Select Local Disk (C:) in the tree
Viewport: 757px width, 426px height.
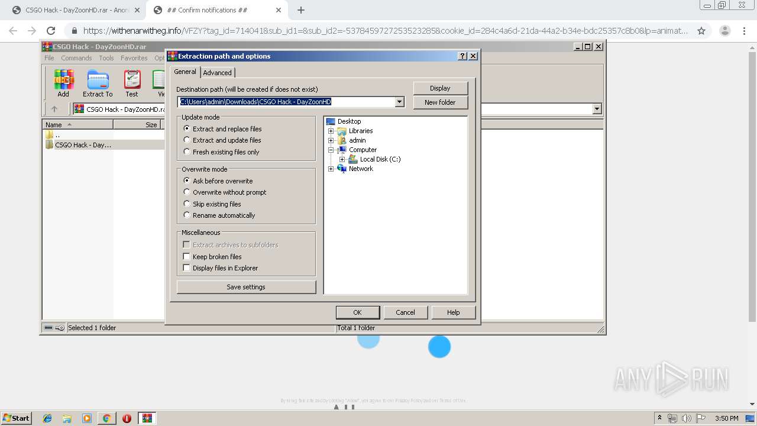380,159
